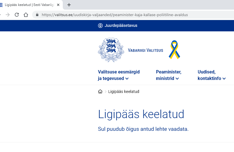Screen dimensions: 234x152
Task: Click the browser home button
Action: [x=26, y=15]
